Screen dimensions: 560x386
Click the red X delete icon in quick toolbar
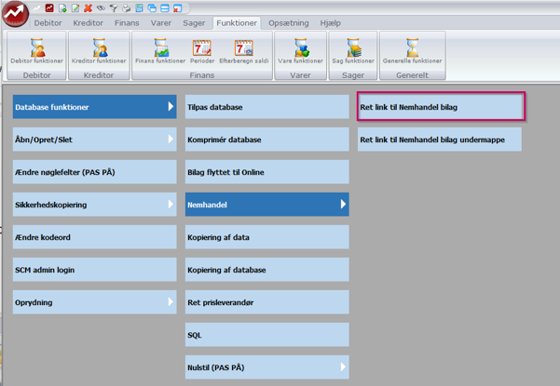(88, 8)
